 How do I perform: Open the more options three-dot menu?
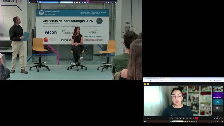pos(193,118)
